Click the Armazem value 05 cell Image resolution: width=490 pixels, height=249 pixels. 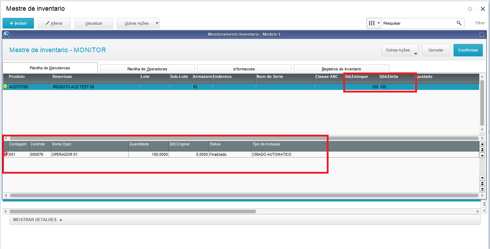coord(202,87)
